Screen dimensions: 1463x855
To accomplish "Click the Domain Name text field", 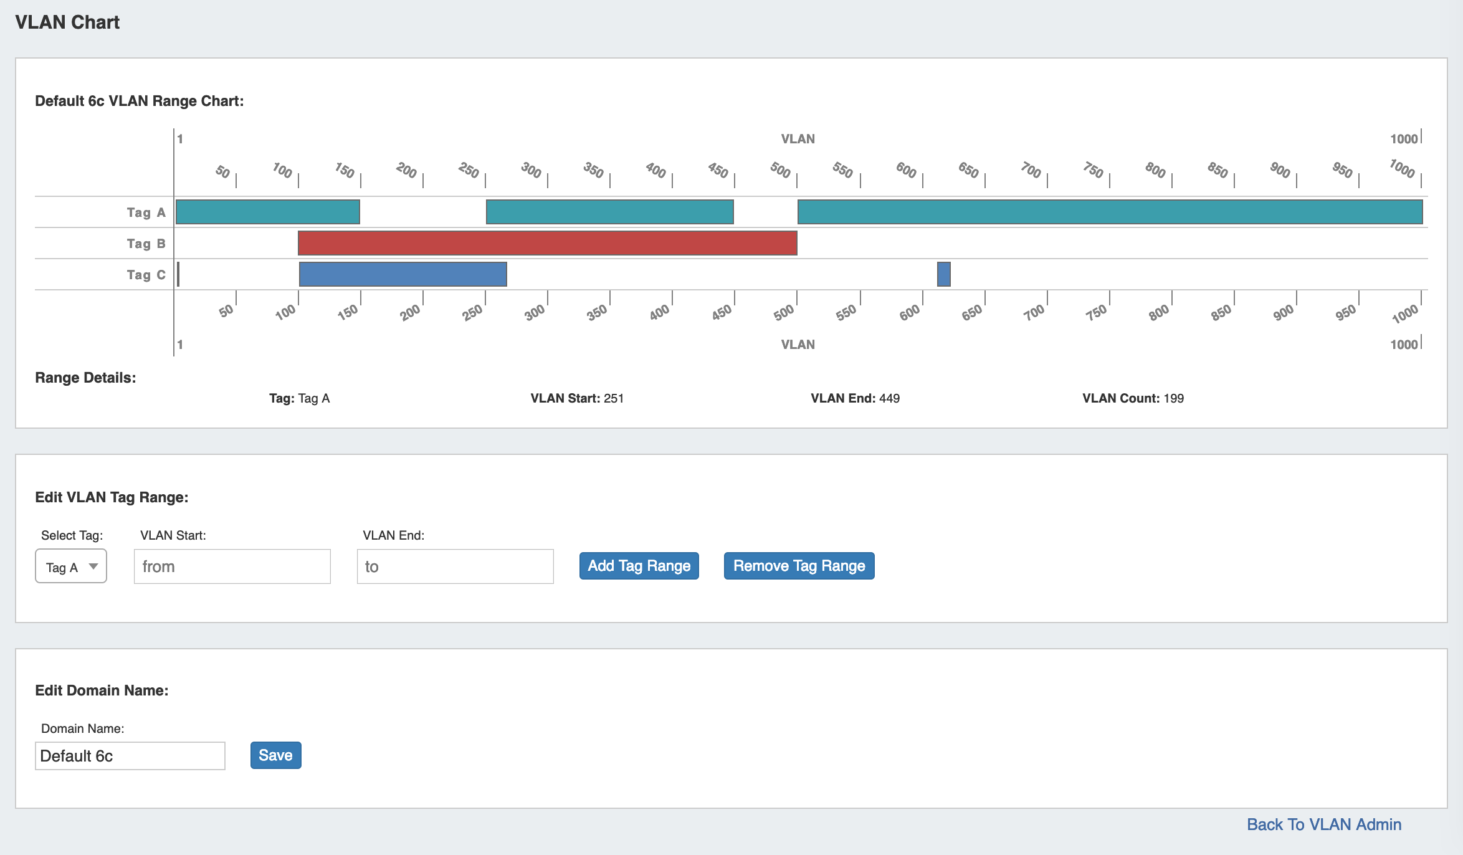I will (x=130, y=755).
